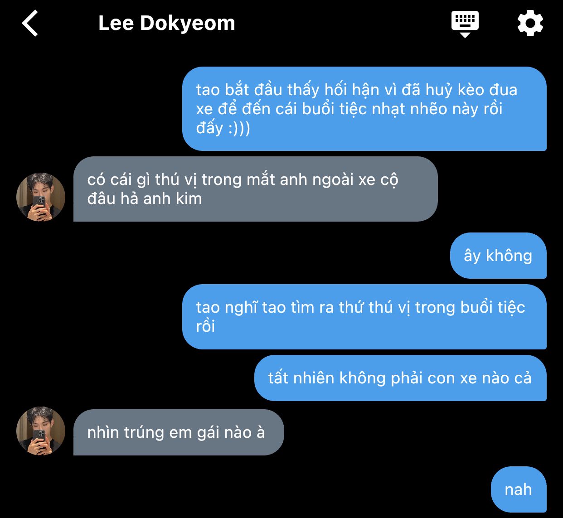This screenshot has height=518, width=563.
Task: Tap the 'nah' message bubble
Action: pos(519,489)
